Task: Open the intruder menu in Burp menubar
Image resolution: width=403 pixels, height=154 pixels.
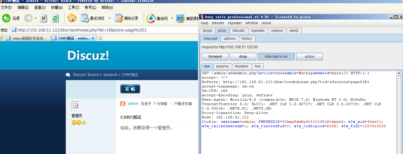Action: tap(218, 23)
